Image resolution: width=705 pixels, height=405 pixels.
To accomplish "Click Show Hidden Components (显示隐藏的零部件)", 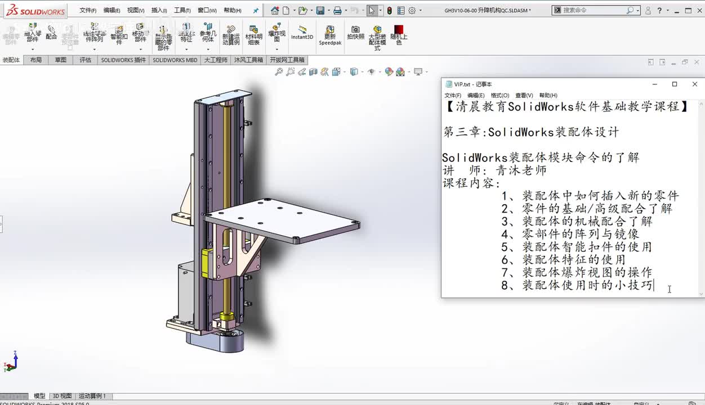I will coord(163,38).
